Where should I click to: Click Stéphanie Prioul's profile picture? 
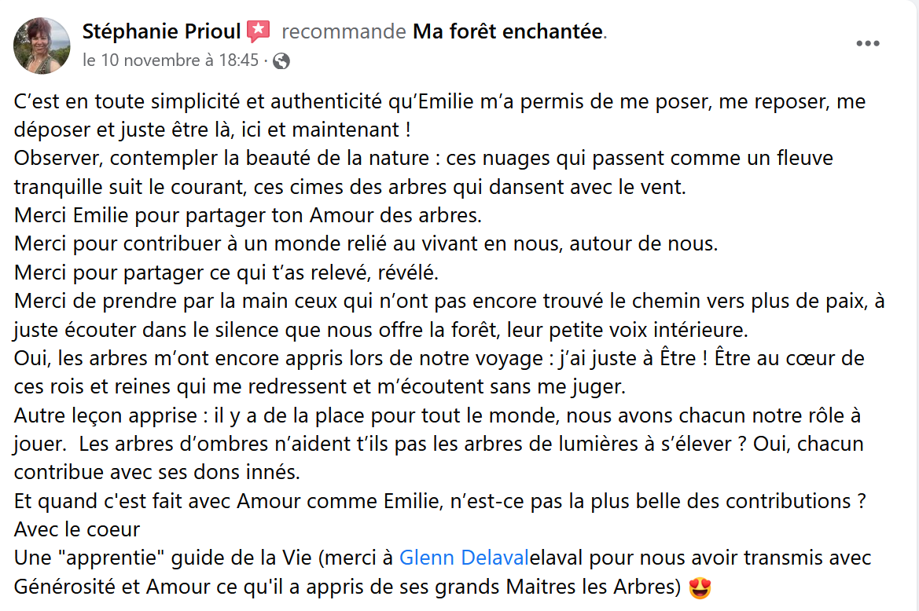[x=42, y=46]
